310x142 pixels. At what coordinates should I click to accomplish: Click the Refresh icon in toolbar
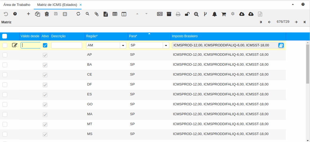pyautogui.click(x=78, y=14)
